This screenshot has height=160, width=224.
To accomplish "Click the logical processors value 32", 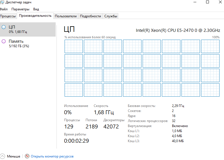I will coord(174,121).
